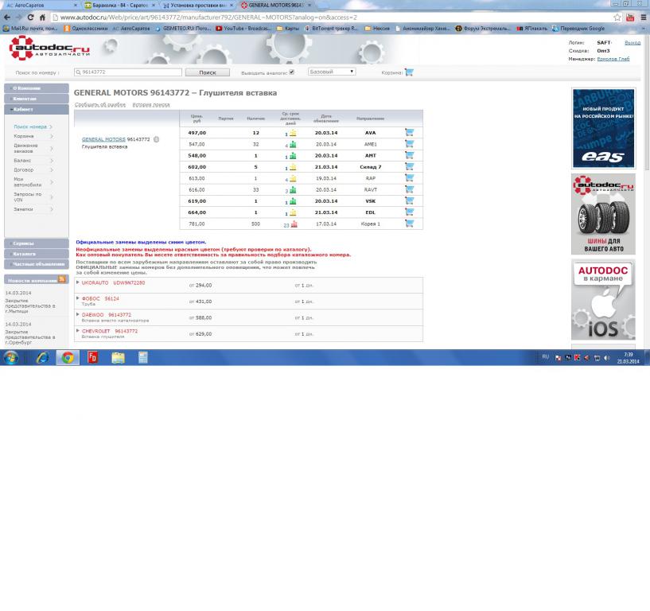This screenshot has width=650, height=611.
Task: Open Баланс in the sidebar menu
Action: point(22,161)
